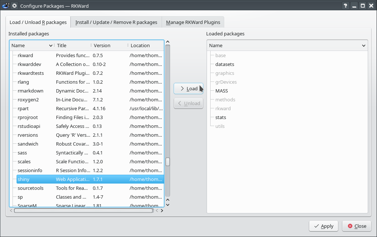Image resolution: width=377 pixels, height=237 pixels.
Task: Load the selected shiny package
Action: click(x=188, y=88)
